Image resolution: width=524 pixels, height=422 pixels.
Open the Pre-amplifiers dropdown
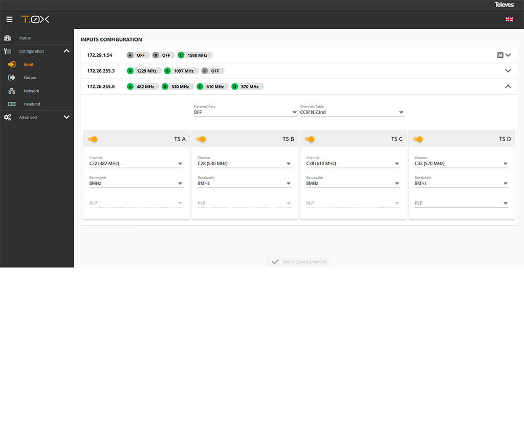[245, 113]
